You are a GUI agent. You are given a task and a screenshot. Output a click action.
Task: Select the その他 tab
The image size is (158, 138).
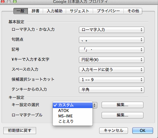tap(133, 11)
